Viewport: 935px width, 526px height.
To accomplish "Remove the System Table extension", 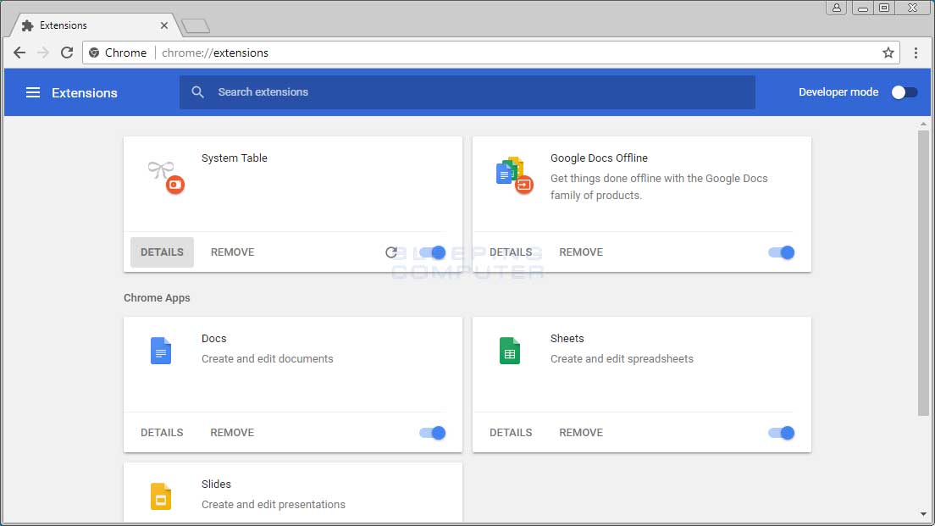I will (x=233, y=252).
